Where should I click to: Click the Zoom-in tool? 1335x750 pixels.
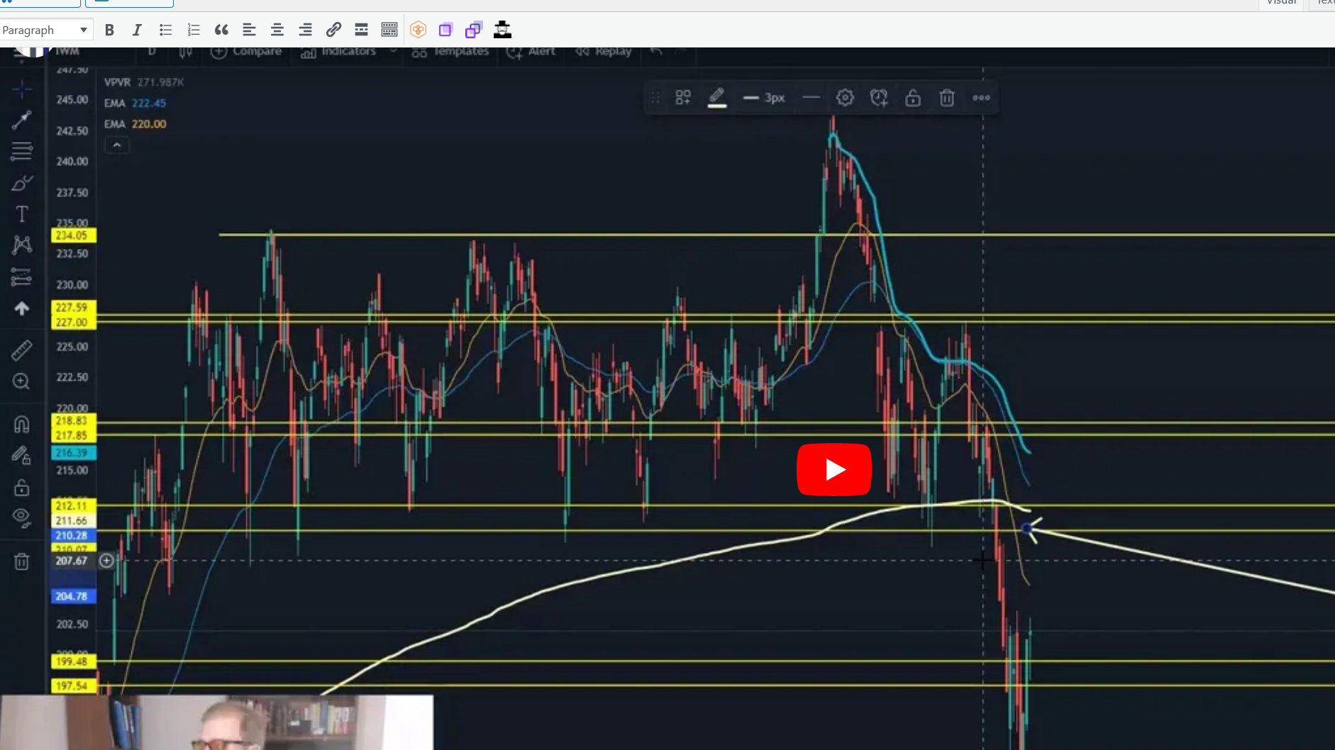(22, 381)
